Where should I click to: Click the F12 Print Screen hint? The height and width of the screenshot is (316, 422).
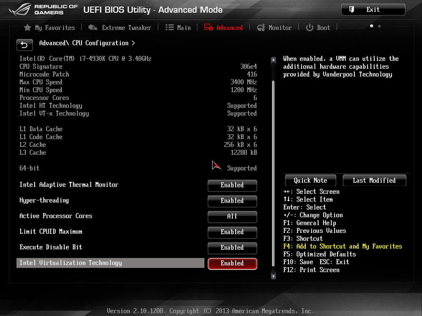click(311, 270)
